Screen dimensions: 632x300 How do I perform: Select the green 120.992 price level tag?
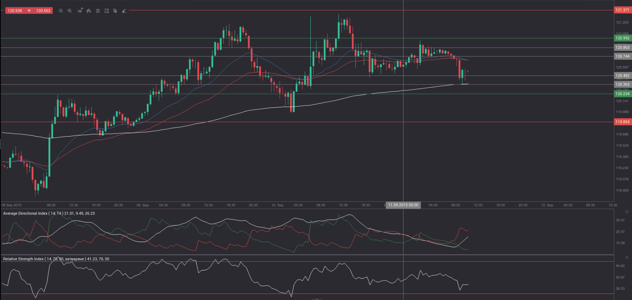tap(622, 38)
